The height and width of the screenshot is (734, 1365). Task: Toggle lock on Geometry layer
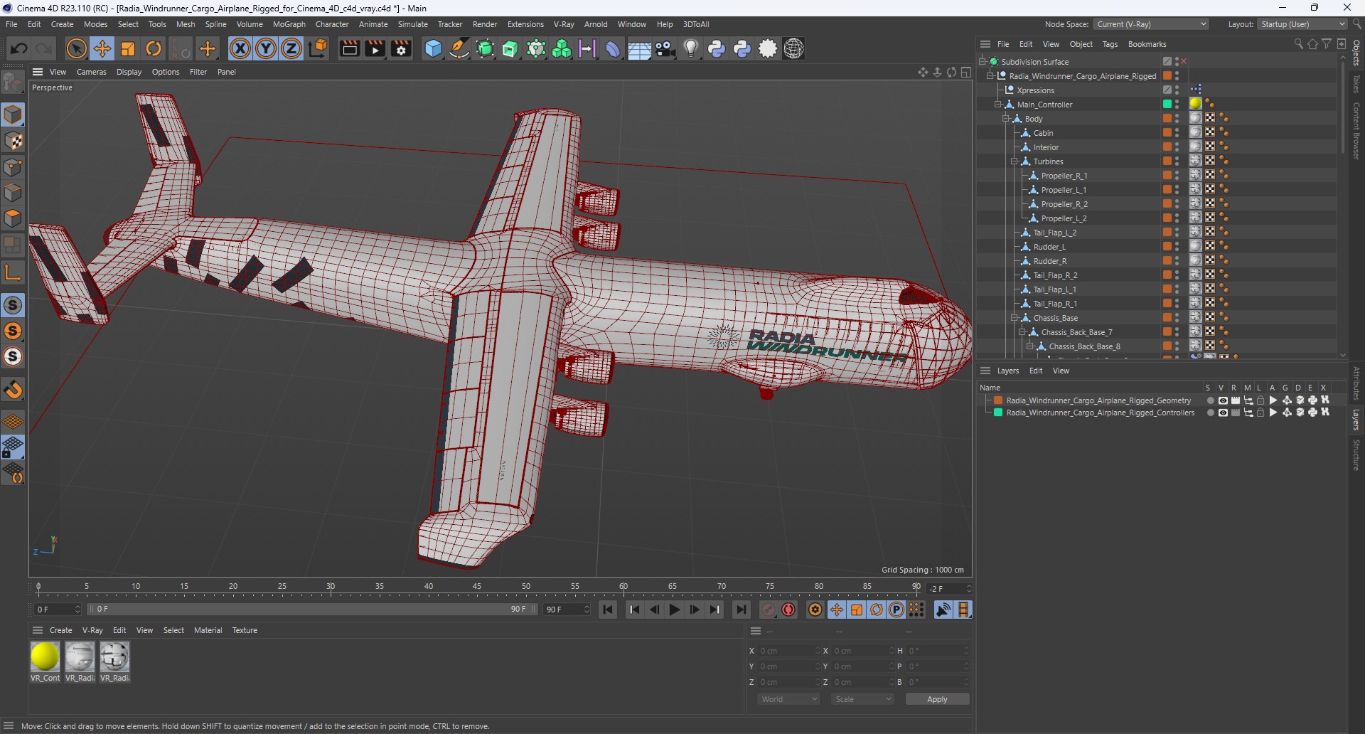pyautogui.click(x=1260, y=400)
